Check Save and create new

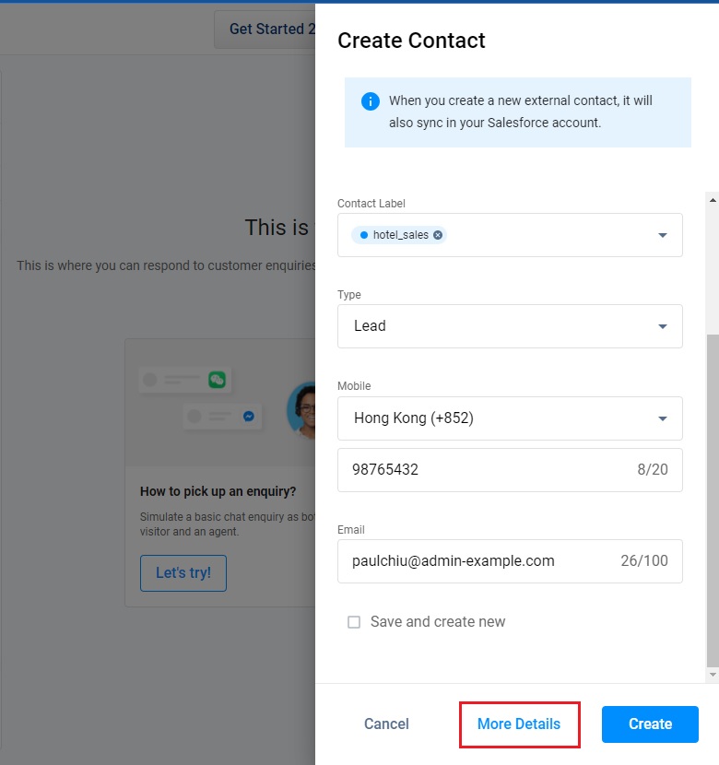click(x=354, y=622)
